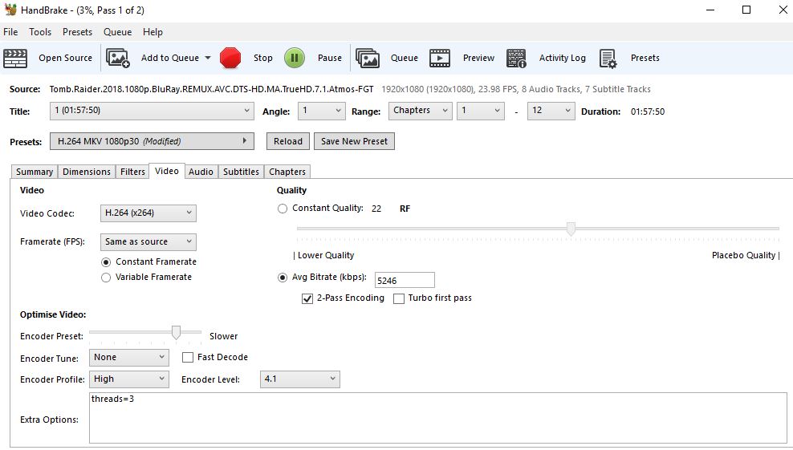Open the Activity Log icon

pyautogui.click(x=516, y=58)
